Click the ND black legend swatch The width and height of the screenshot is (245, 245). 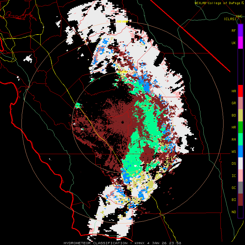point(240,212)
